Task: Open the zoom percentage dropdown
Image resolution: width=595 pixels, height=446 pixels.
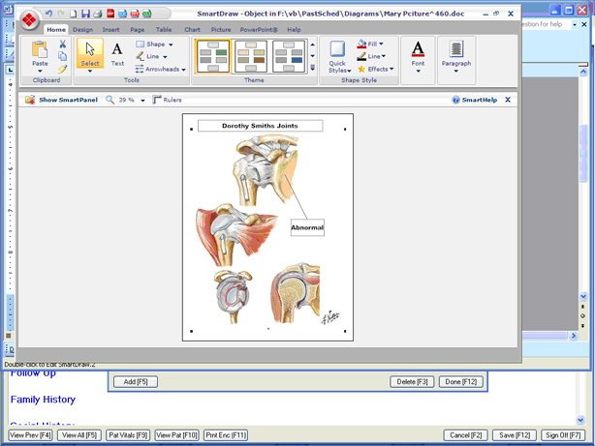Action: pyautogui.click(x=142, y=101)
